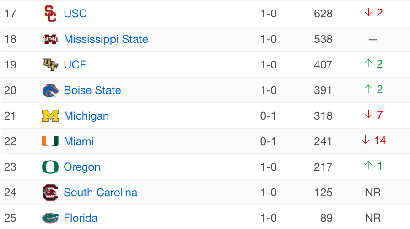Click the USC Trojans logo icon
The height and width of the screenshot is (229, 410).
tap(50, 14)
